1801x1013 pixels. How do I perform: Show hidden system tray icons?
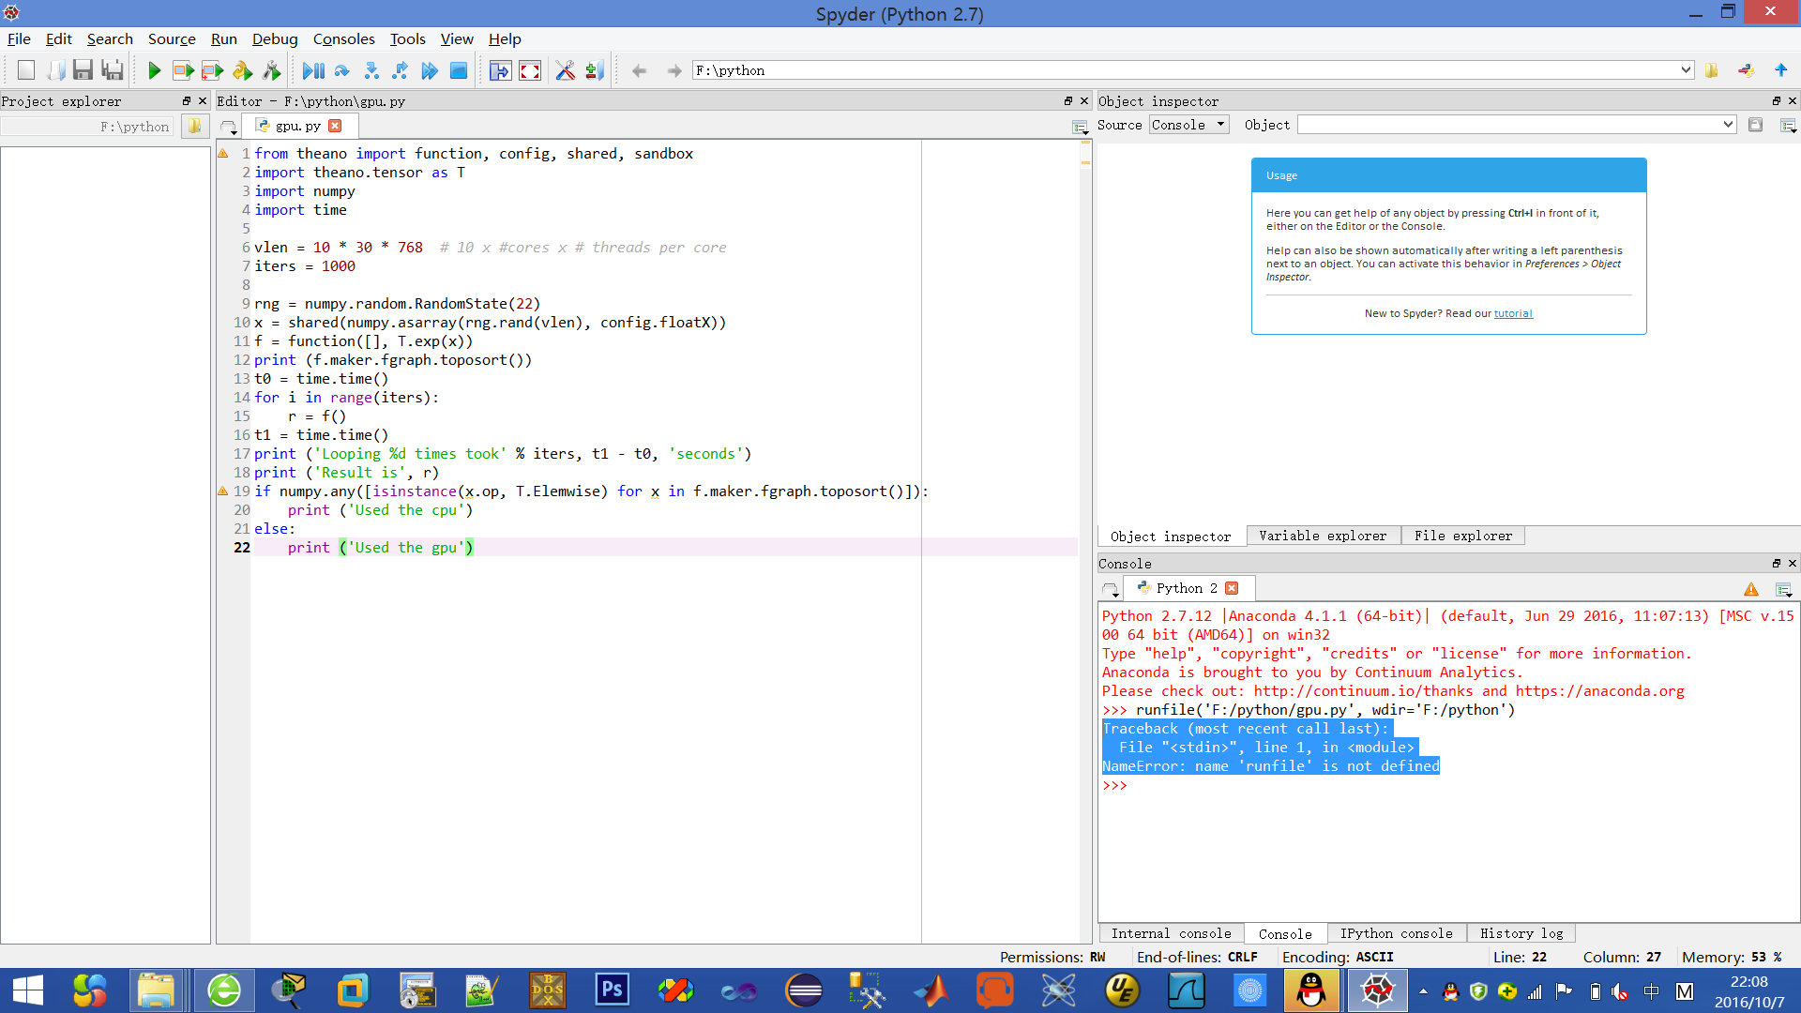1423,991
